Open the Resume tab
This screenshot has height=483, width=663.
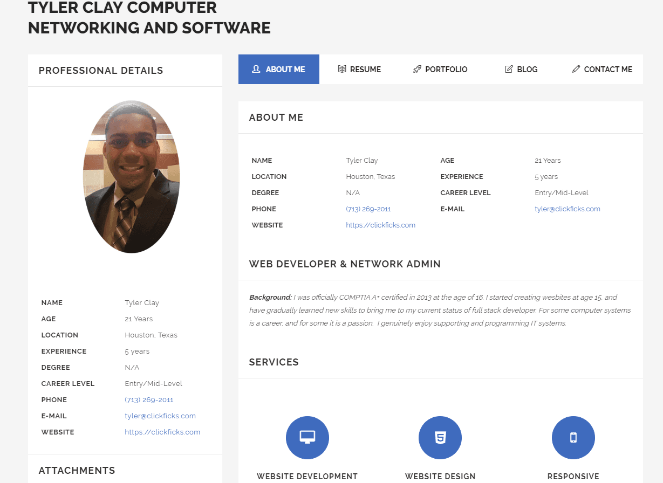coord(359,69)
